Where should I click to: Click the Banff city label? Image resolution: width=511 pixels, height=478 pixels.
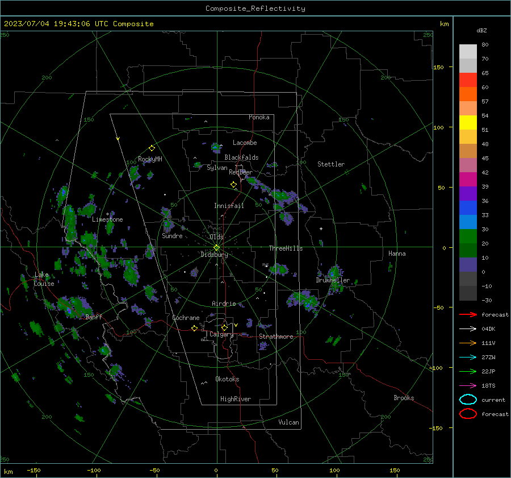pos(94,317)
